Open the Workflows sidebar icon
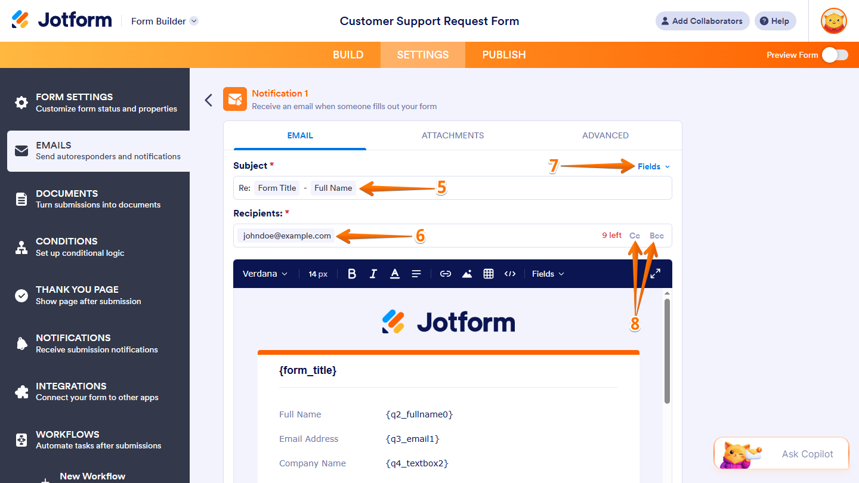859x483 pixels. (x=21, y=440)
